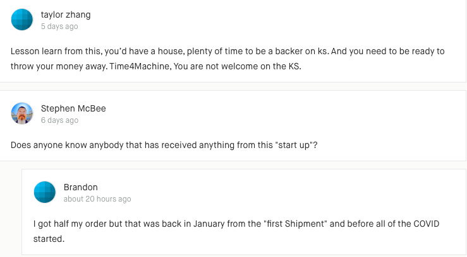The height and width of the screenshot is (257, 467).
Task: Click Brandon's blue avatar icon
Action: (x=45, y=192)
